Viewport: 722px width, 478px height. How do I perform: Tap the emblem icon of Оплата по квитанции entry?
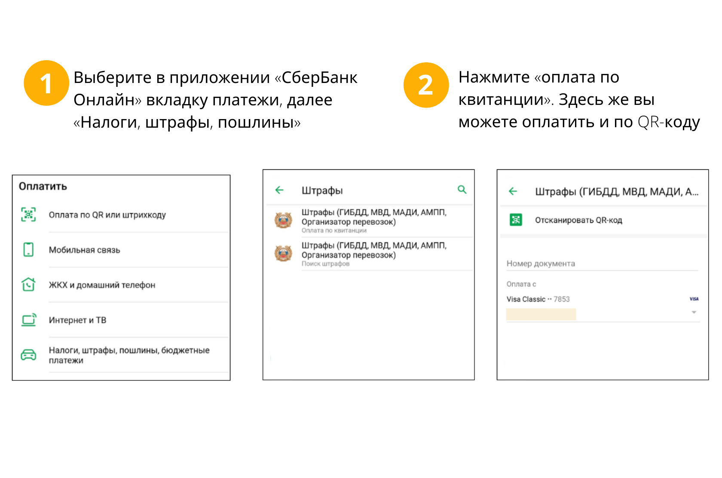coord(284,220)
